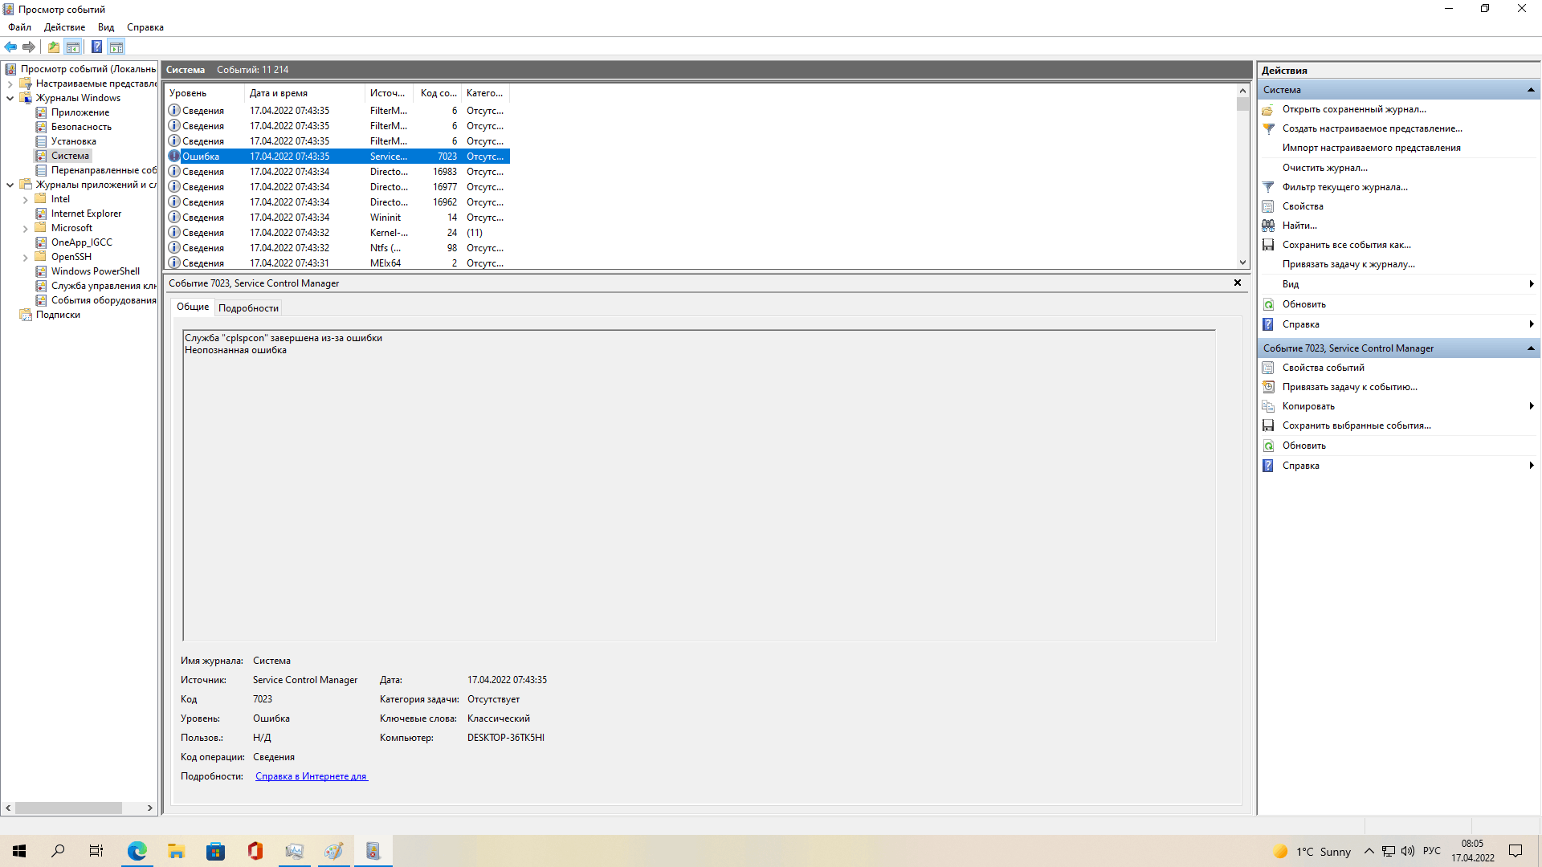The image size is (1542, 867).
Task: Click the Справка в Интернете link
Action: [312, 776]
